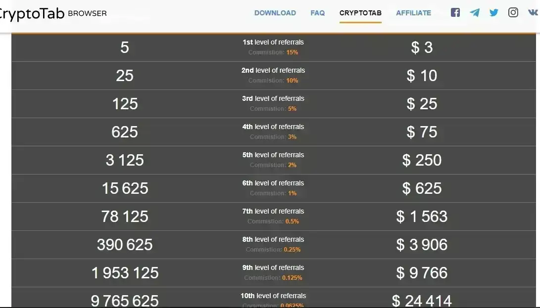This screenshot has width=540, height=308.
Task: Select the $ 3 income value
Action: point(422,47)
